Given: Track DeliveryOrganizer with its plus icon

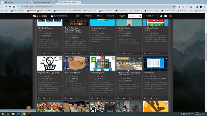Looking at the screenshot, I should (114, 58).
